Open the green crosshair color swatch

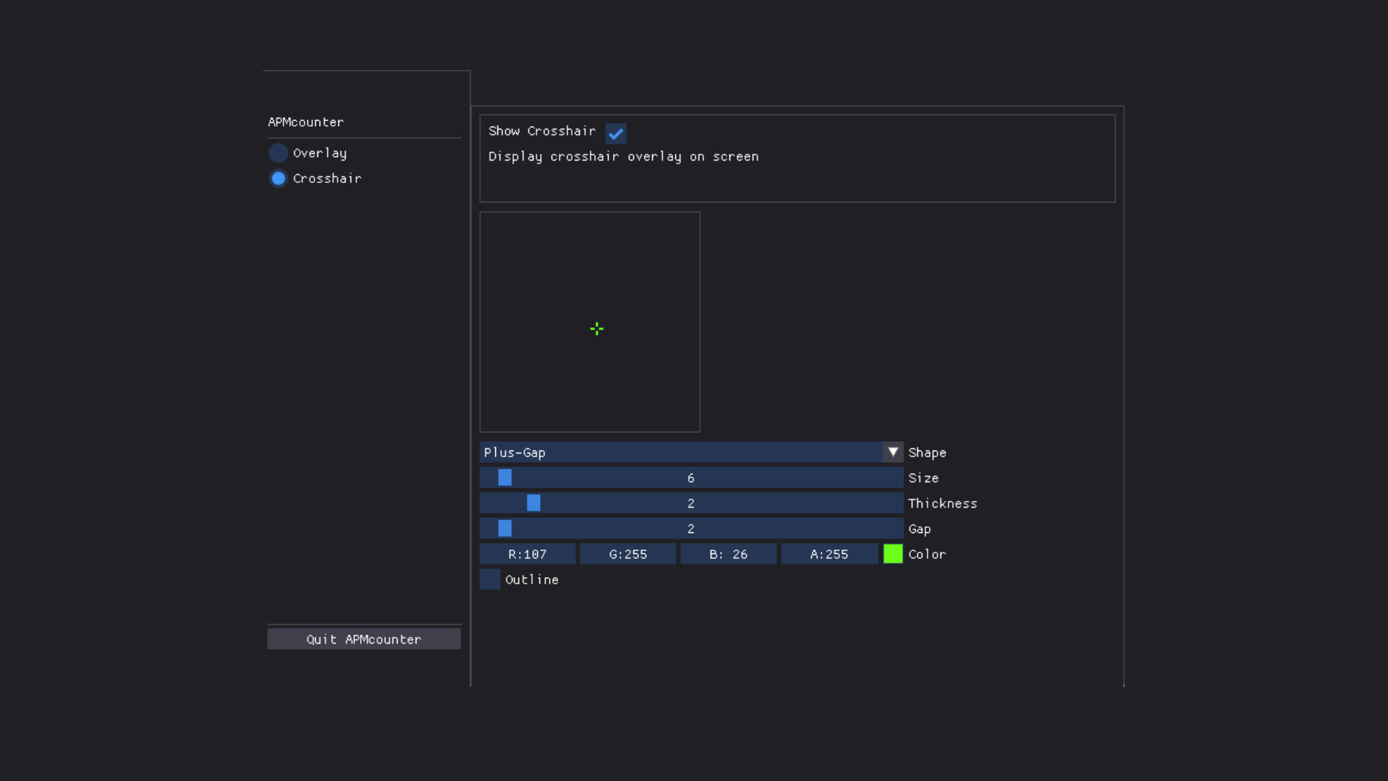[893, 554]
